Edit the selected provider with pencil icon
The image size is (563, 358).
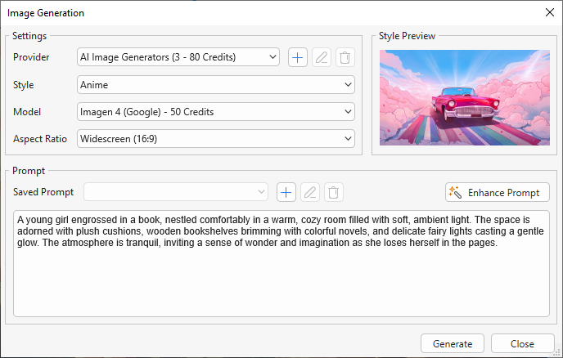click(x=322, y=57)
